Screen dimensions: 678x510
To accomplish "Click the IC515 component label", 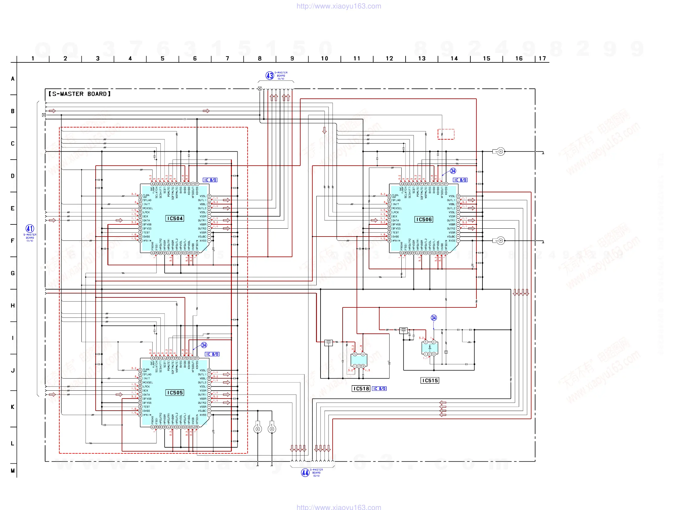I will [430, 381].
